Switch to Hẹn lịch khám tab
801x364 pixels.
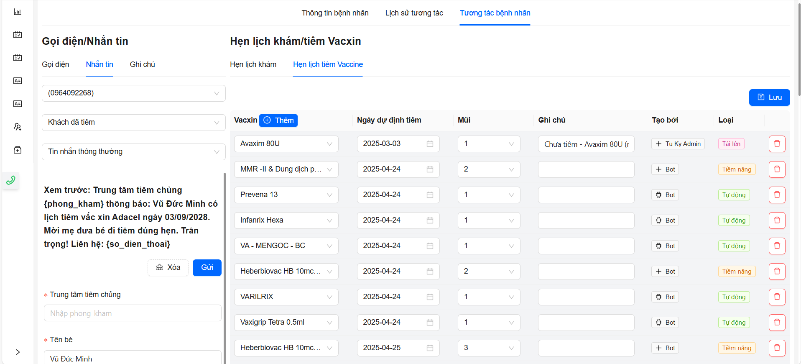click(253, 64)
